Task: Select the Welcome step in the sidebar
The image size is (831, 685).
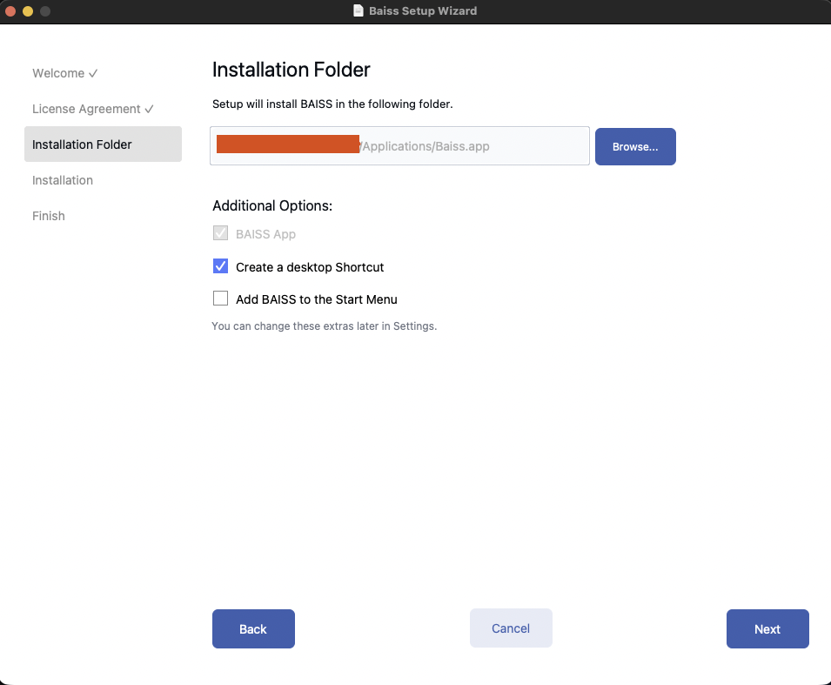Action: pyautogui.click(x=58, y=73)
